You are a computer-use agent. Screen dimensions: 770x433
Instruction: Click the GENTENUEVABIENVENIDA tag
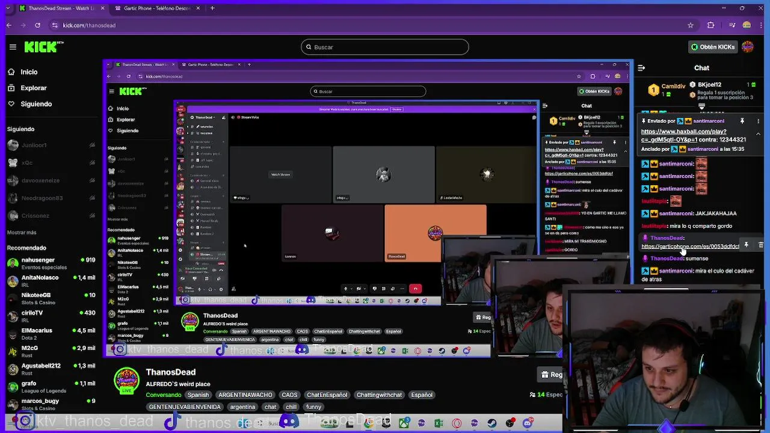(x=185, y=407)
